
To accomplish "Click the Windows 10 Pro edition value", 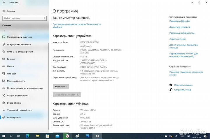I will click(x=88, y=110).
